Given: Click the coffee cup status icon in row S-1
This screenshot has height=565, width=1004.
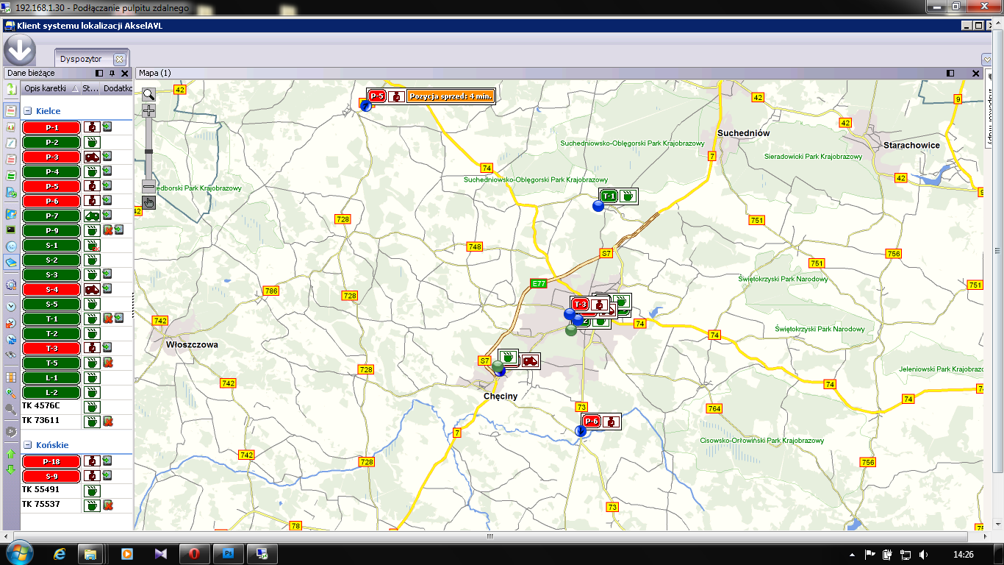Looking at the screenshot, I should (x=92, y=245).
